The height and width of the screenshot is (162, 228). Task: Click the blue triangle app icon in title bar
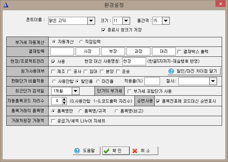(6, 5)
